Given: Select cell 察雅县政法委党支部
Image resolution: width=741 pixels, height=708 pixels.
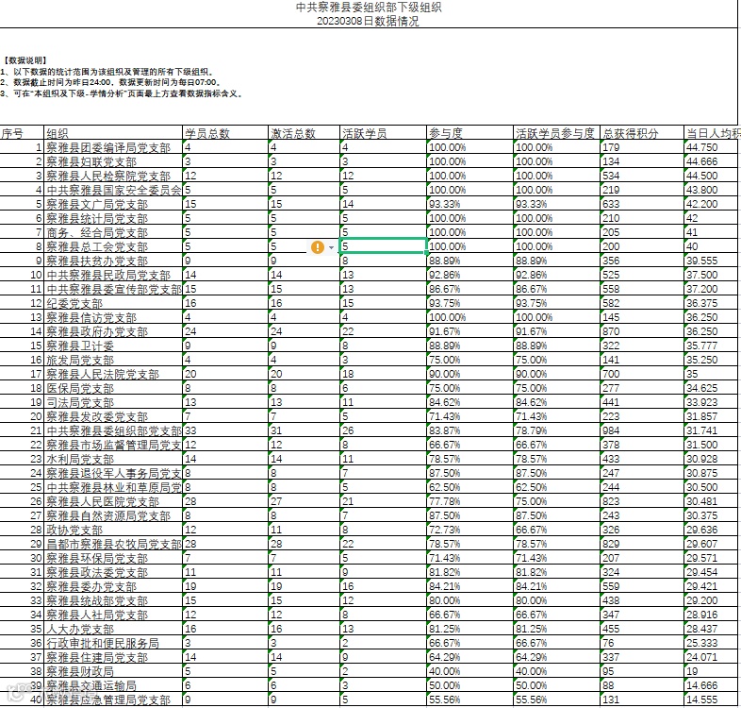Looking at the screenshot, I should coord(113,572).
